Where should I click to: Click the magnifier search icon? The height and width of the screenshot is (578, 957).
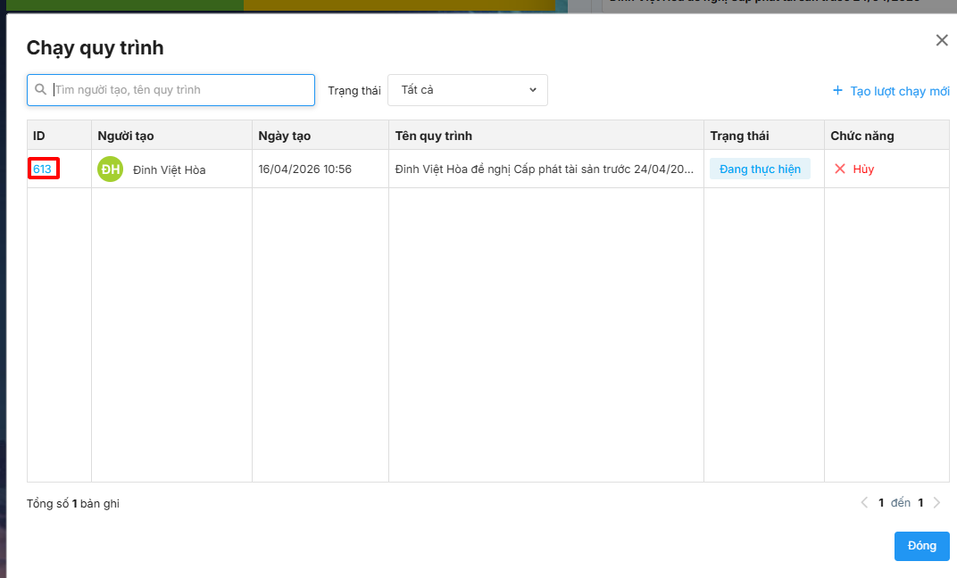[40, 90]
